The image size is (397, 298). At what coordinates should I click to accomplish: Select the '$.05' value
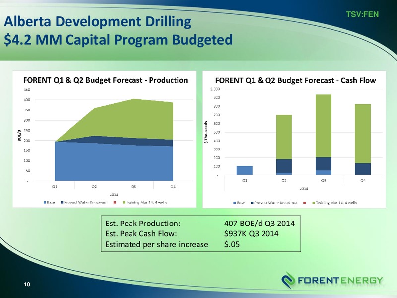[232, 244]
